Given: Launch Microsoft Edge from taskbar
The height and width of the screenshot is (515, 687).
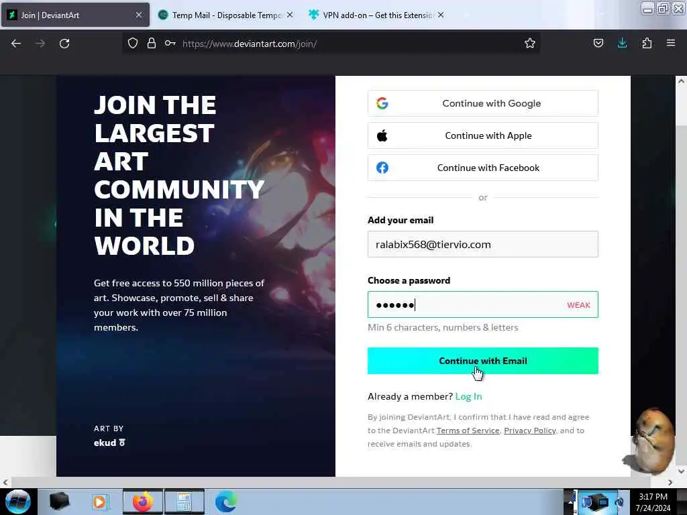Looking at the screenshot, I should tap(226, 502).
